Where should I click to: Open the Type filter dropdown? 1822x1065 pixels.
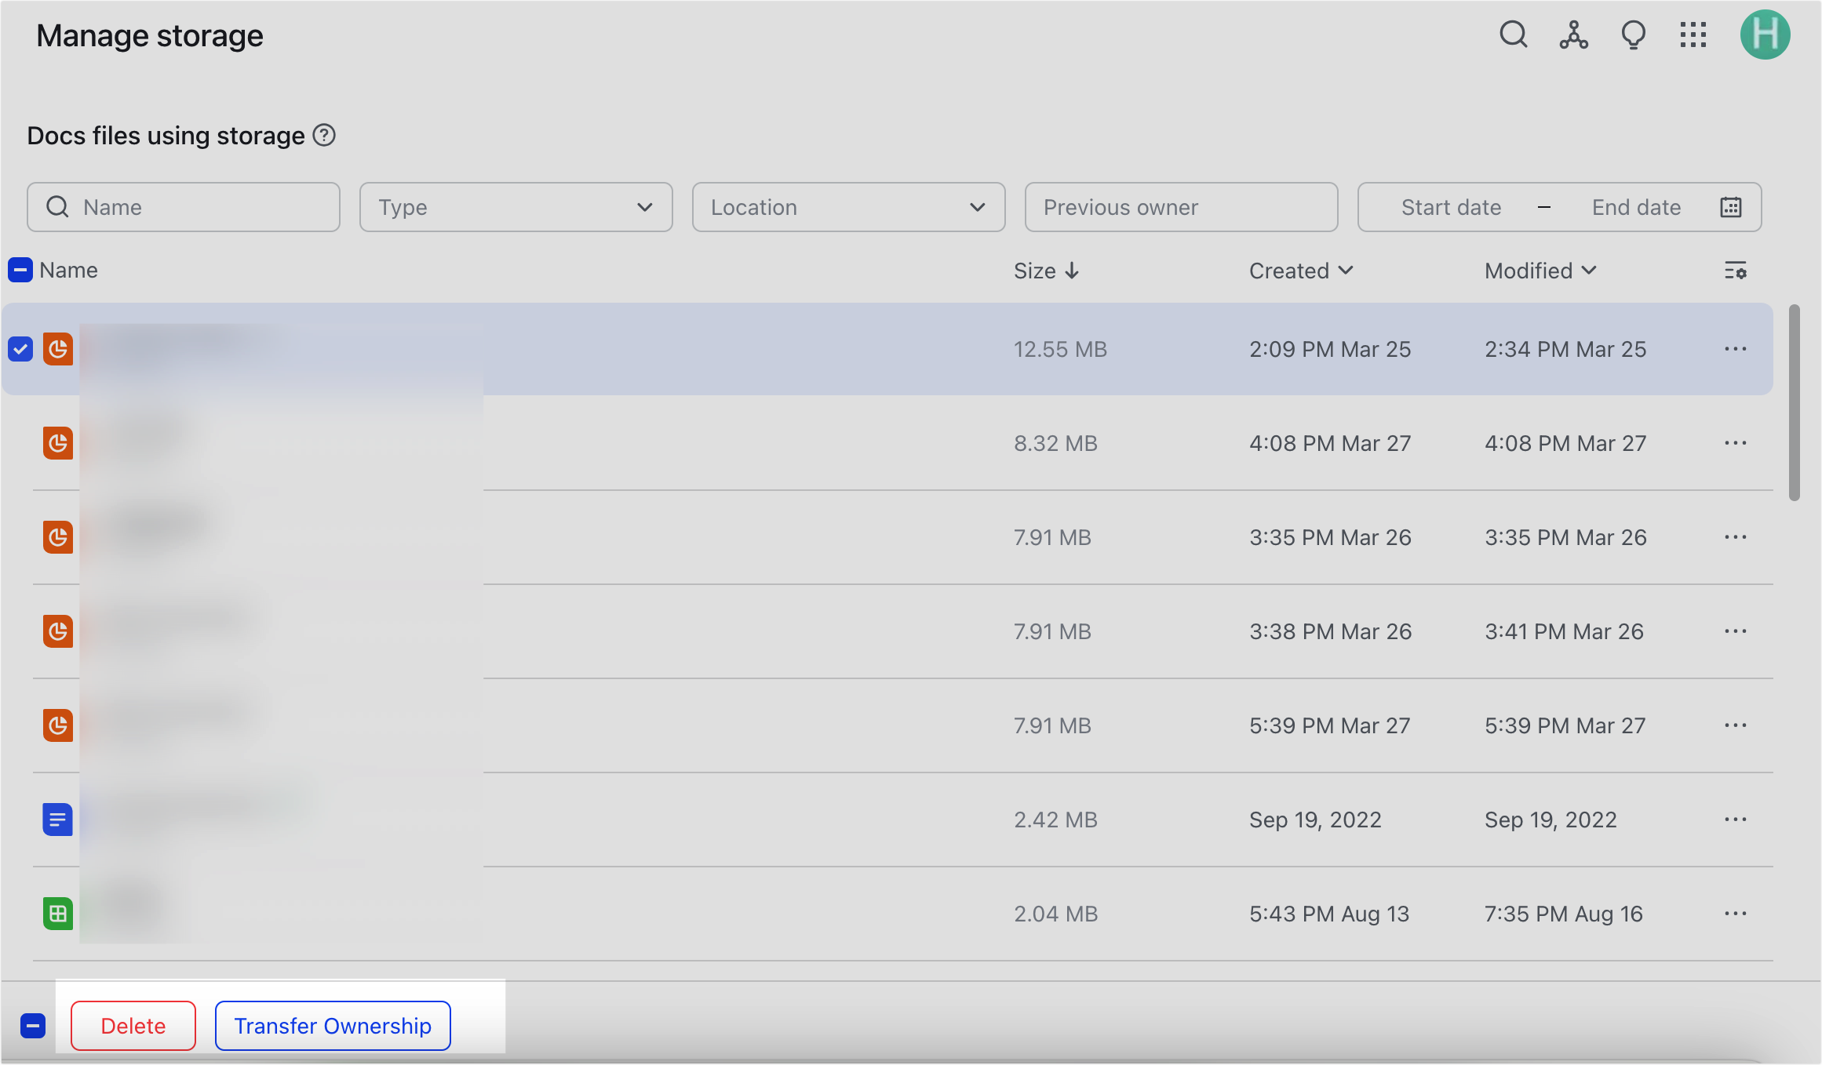(515, 207)
